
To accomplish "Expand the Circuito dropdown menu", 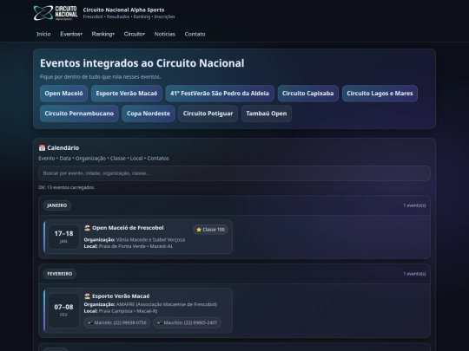I will click(135, 34).
